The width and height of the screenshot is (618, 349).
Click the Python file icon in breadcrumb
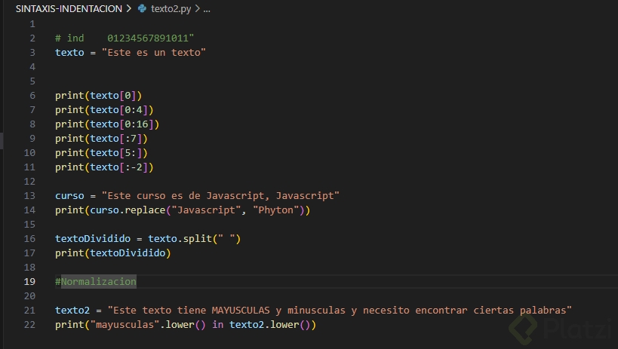143,8
